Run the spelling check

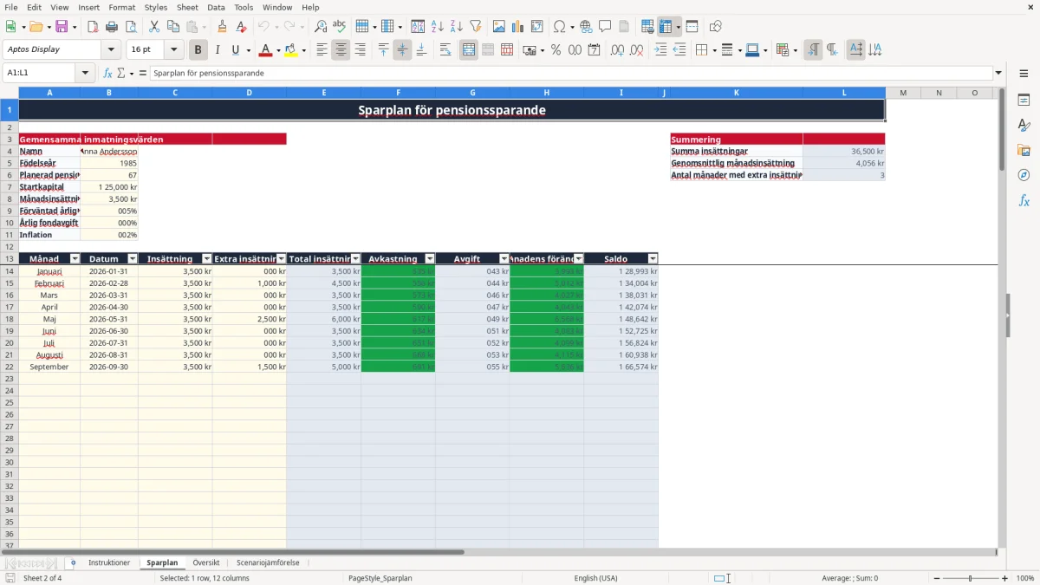(340, 27)
